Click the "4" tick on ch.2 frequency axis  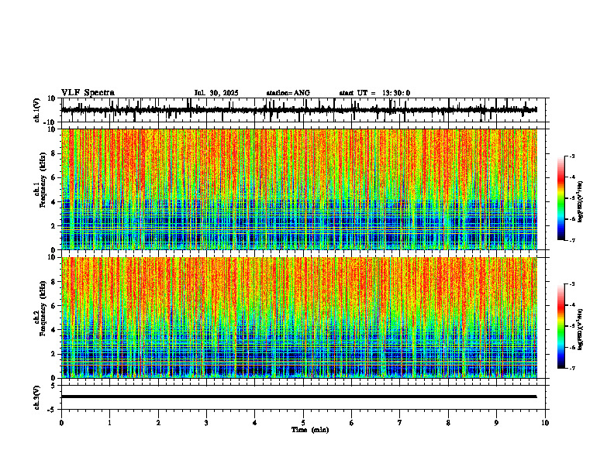coord(53,330)
